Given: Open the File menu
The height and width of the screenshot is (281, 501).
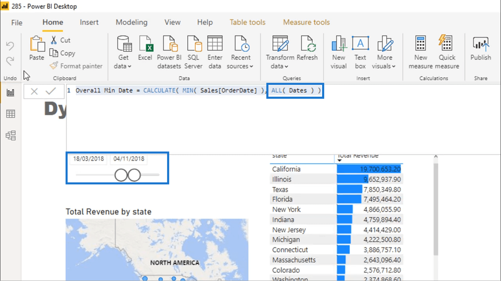Looking at the screenshot, I should point(17,22).
